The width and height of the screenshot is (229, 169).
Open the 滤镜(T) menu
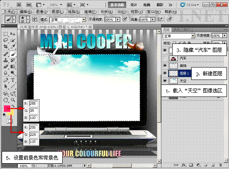[90, 12]
